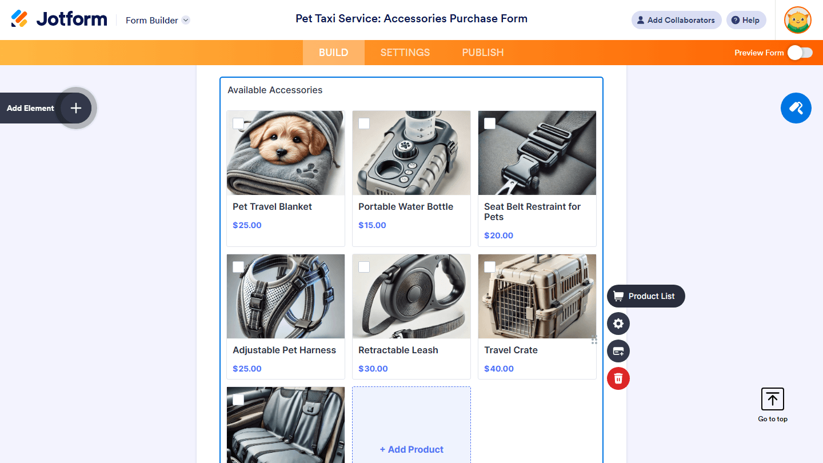Expand the Form Builder dropdown
Viewport: 823px width, 463px height.
[x=186, y=21]
